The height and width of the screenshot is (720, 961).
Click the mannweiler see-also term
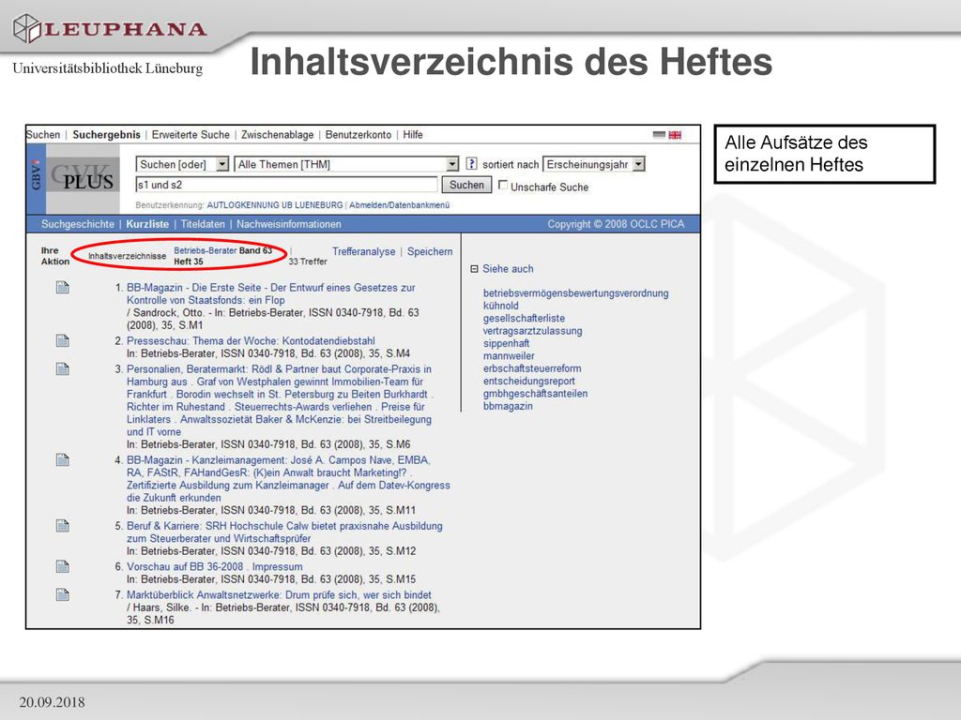(509, 355)
